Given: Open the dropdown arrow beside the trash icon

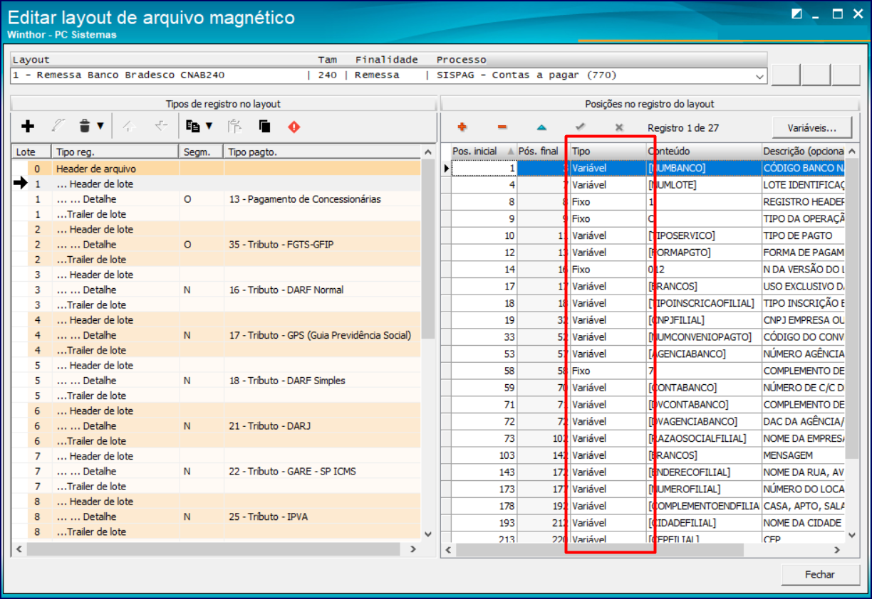Looking at the screenshot, I should [100, 127].
